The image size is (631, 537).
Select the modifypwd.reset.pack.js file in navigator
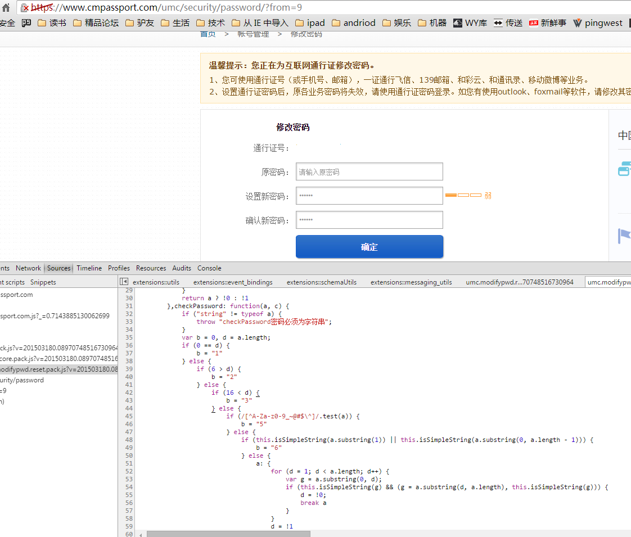(x=58, y=369)
